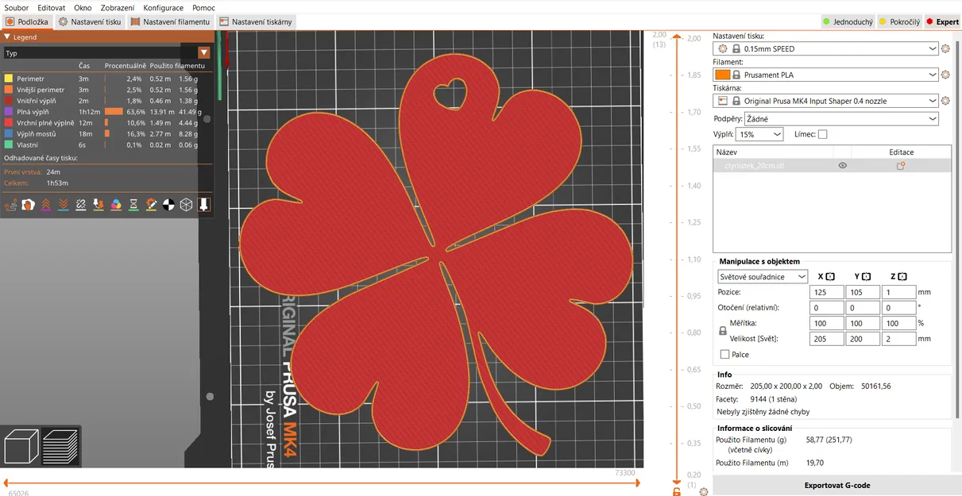Screen dimensions: 962x496
Task: Select Jednoduchý mode
Action: (x=847, y=22)
